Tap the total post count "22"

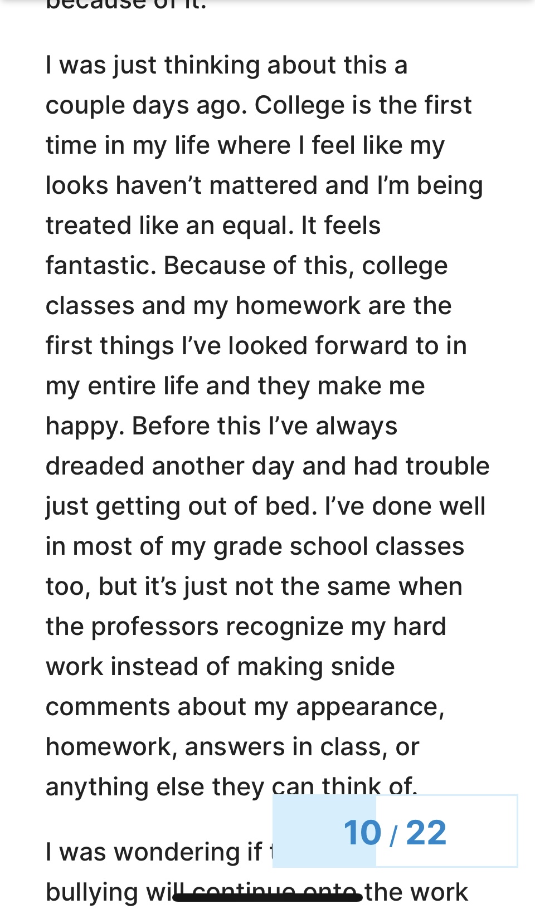(x=426, y=833)
